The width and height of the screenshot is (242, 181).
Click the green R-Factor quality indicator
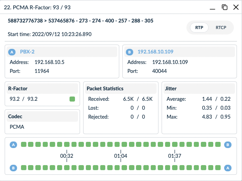click(72, 99)
